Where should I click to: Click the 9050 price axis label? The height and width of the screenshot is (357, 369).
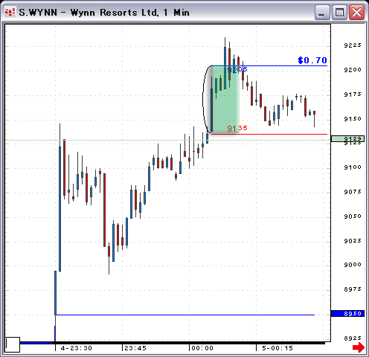click(x=353, y=216)
